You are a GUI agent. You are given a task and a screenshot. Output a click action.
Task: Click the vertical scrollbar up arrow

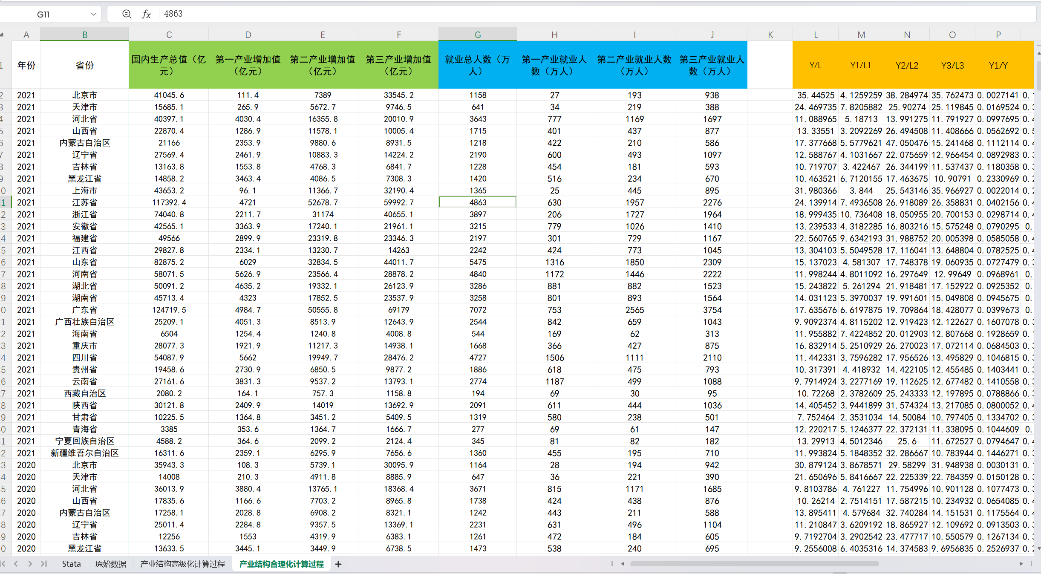click(1038, 53)
